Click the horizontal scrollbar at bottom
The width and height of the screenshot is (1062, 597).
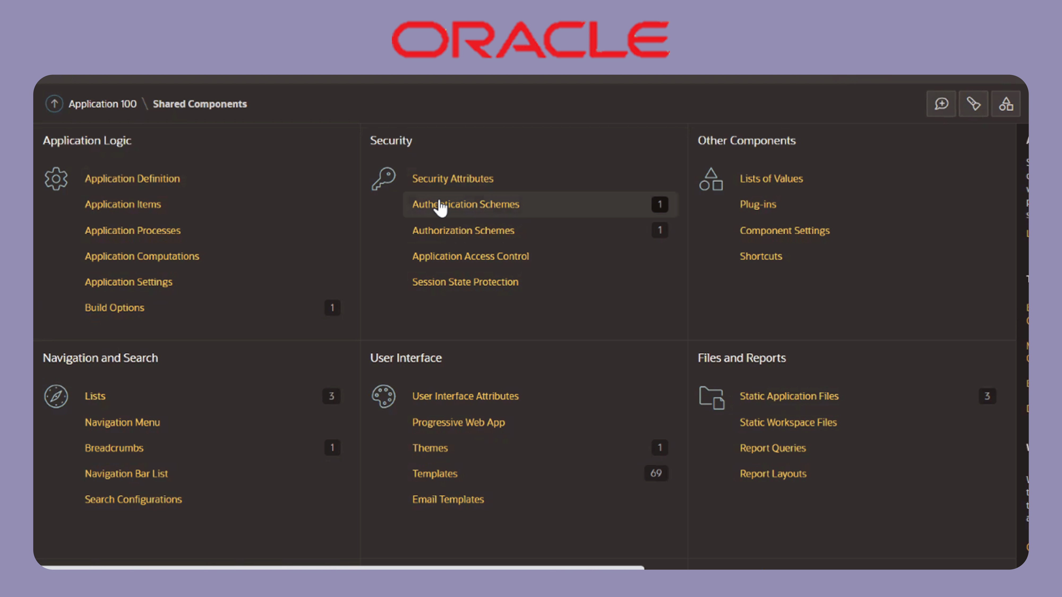pos(342,567)
